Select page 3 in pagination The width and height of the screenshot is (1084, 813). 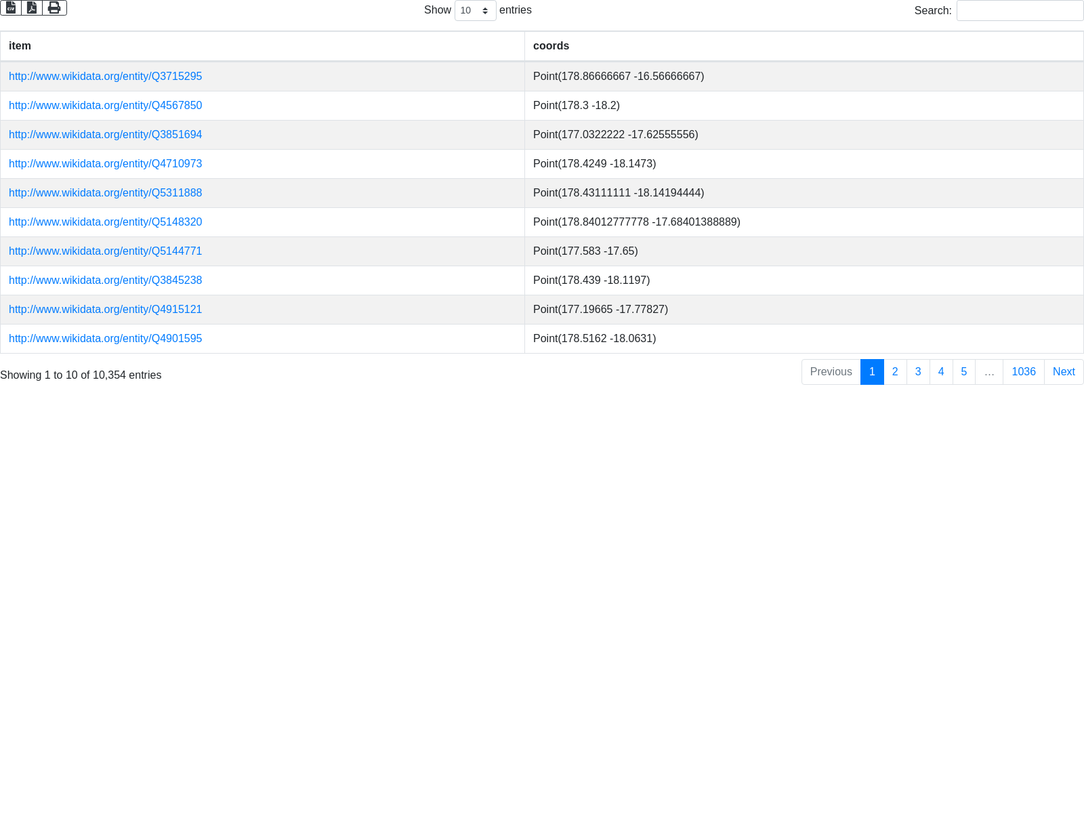pyautogui.click(x=918, y=372)
